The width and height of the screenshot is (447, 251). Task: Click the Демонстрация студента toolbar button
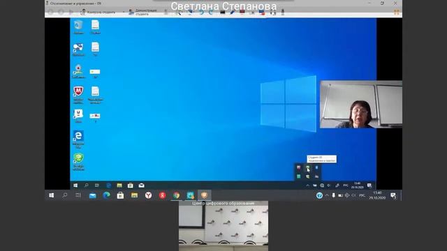coord(142,12)
